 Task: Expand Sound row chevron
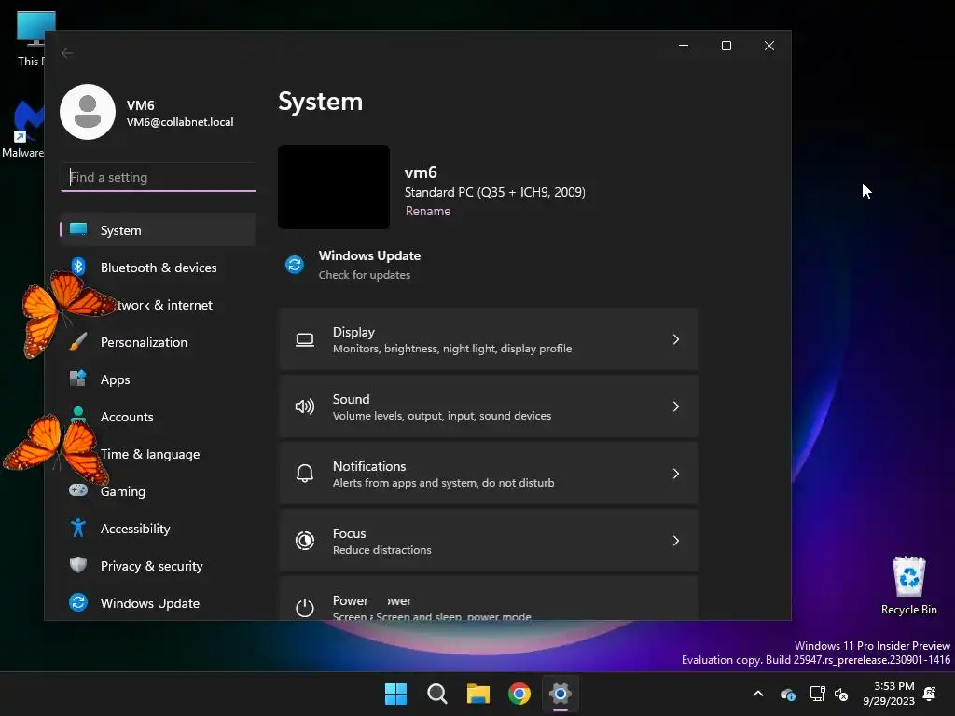click(675, 406)
